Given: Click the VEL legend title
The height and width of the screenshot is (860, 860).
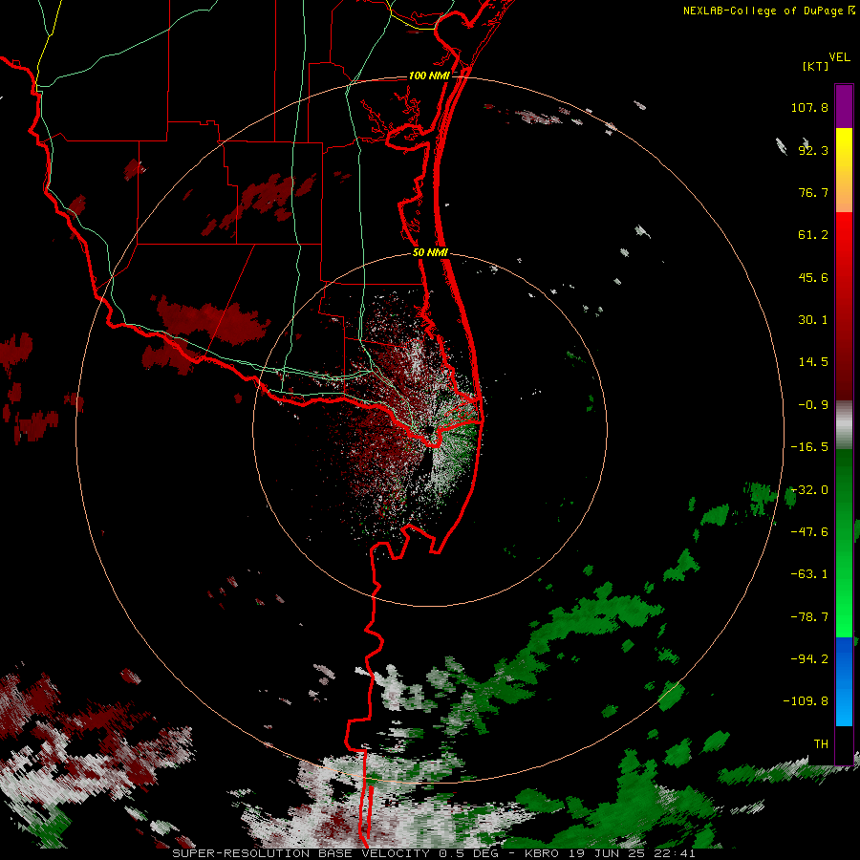Looking at the screenshot, I should pos(839,57).
